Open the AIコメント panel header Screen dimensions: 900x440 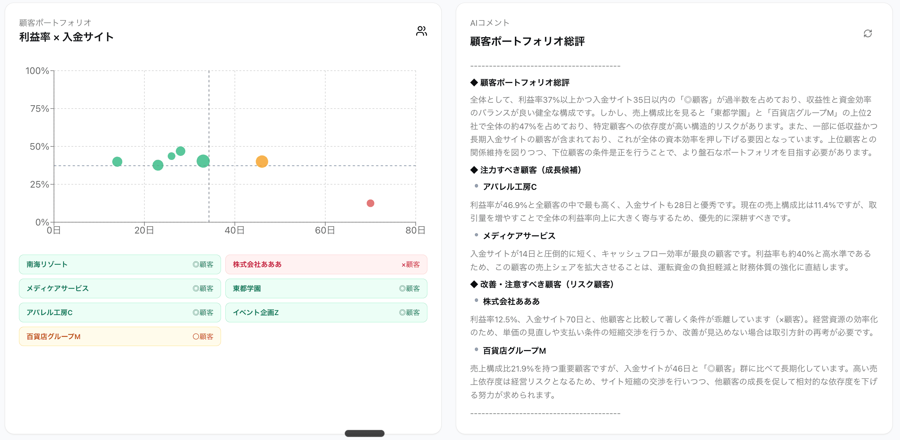(x=490, y=23)
